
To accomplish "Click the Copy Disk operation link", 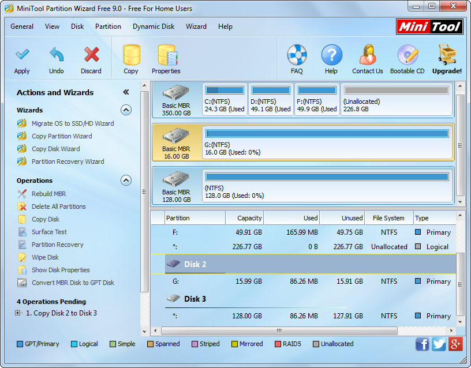I will (x=46, y=219).
